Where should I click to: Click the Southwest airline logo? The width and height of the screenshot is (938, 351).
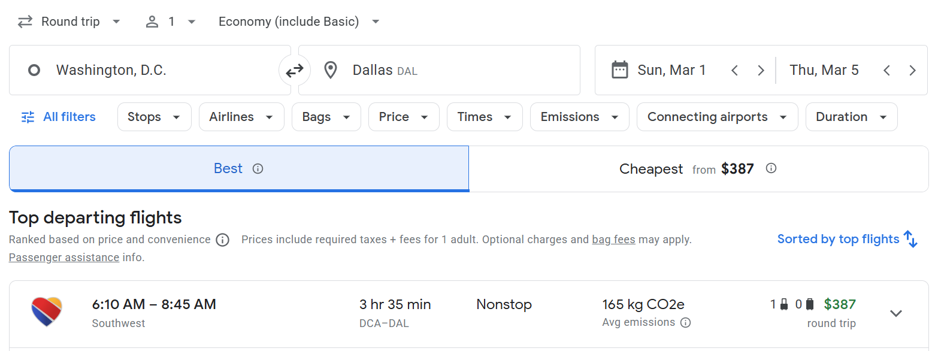[47, 311]
